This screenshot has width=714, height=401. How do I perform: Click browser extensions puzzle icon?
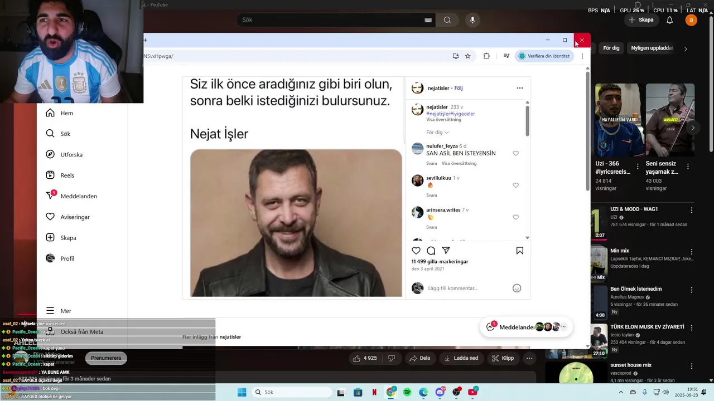coord(486,56)
